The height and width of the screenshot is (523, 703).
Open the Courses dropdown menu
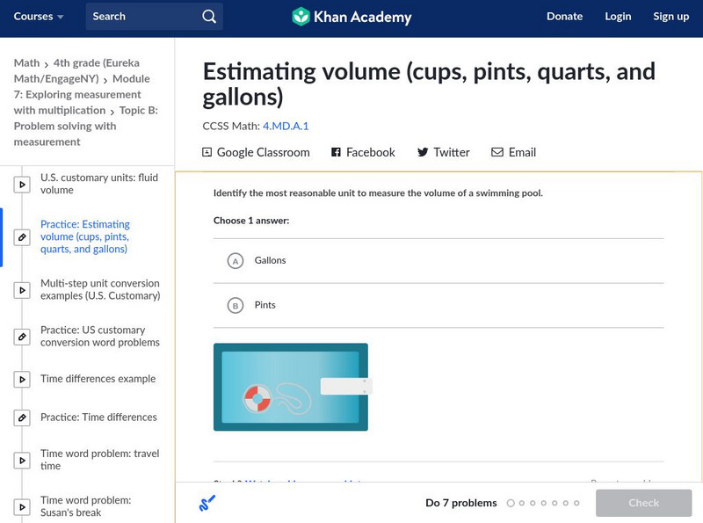[39, 17]
